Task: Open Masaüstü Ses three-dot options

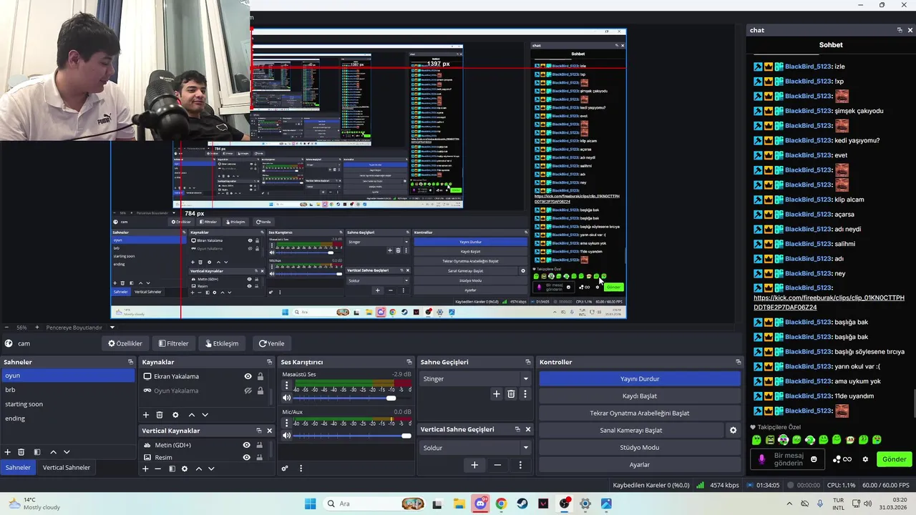Action: [287, 387]
